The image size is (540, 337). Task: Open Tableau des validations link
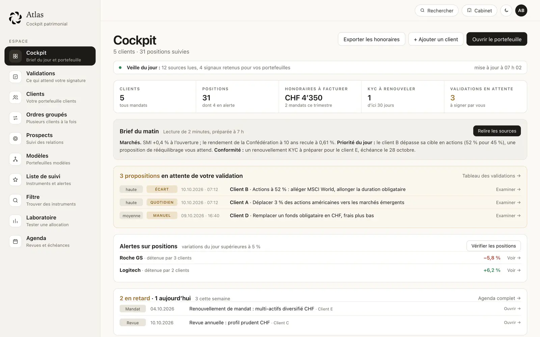coord(491,176)
